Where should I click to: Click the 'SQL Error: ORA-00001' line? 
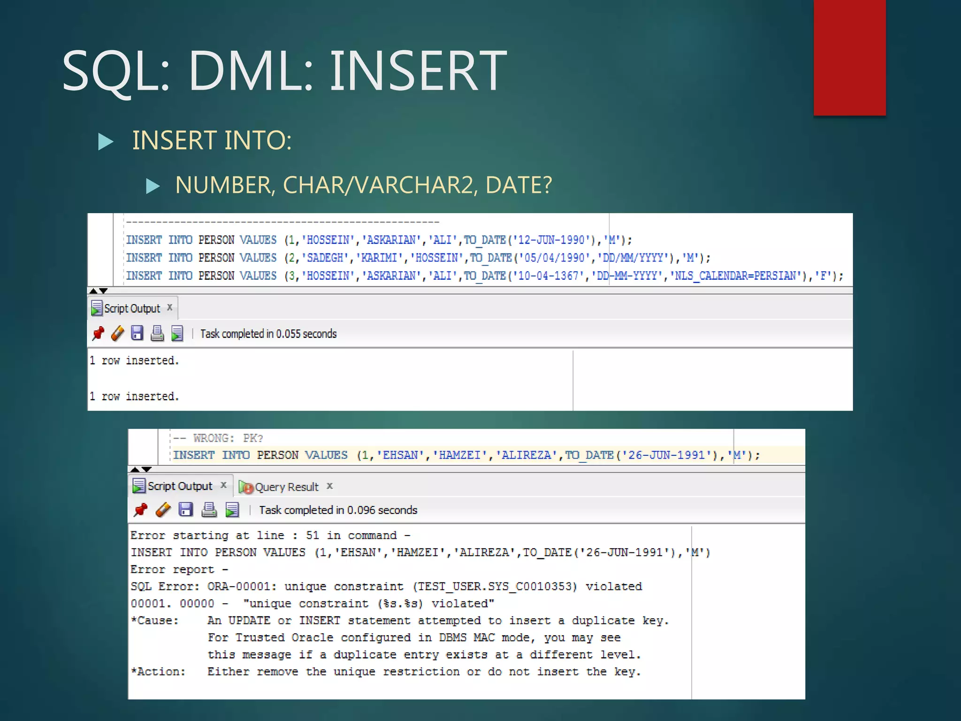pos(386,586)
